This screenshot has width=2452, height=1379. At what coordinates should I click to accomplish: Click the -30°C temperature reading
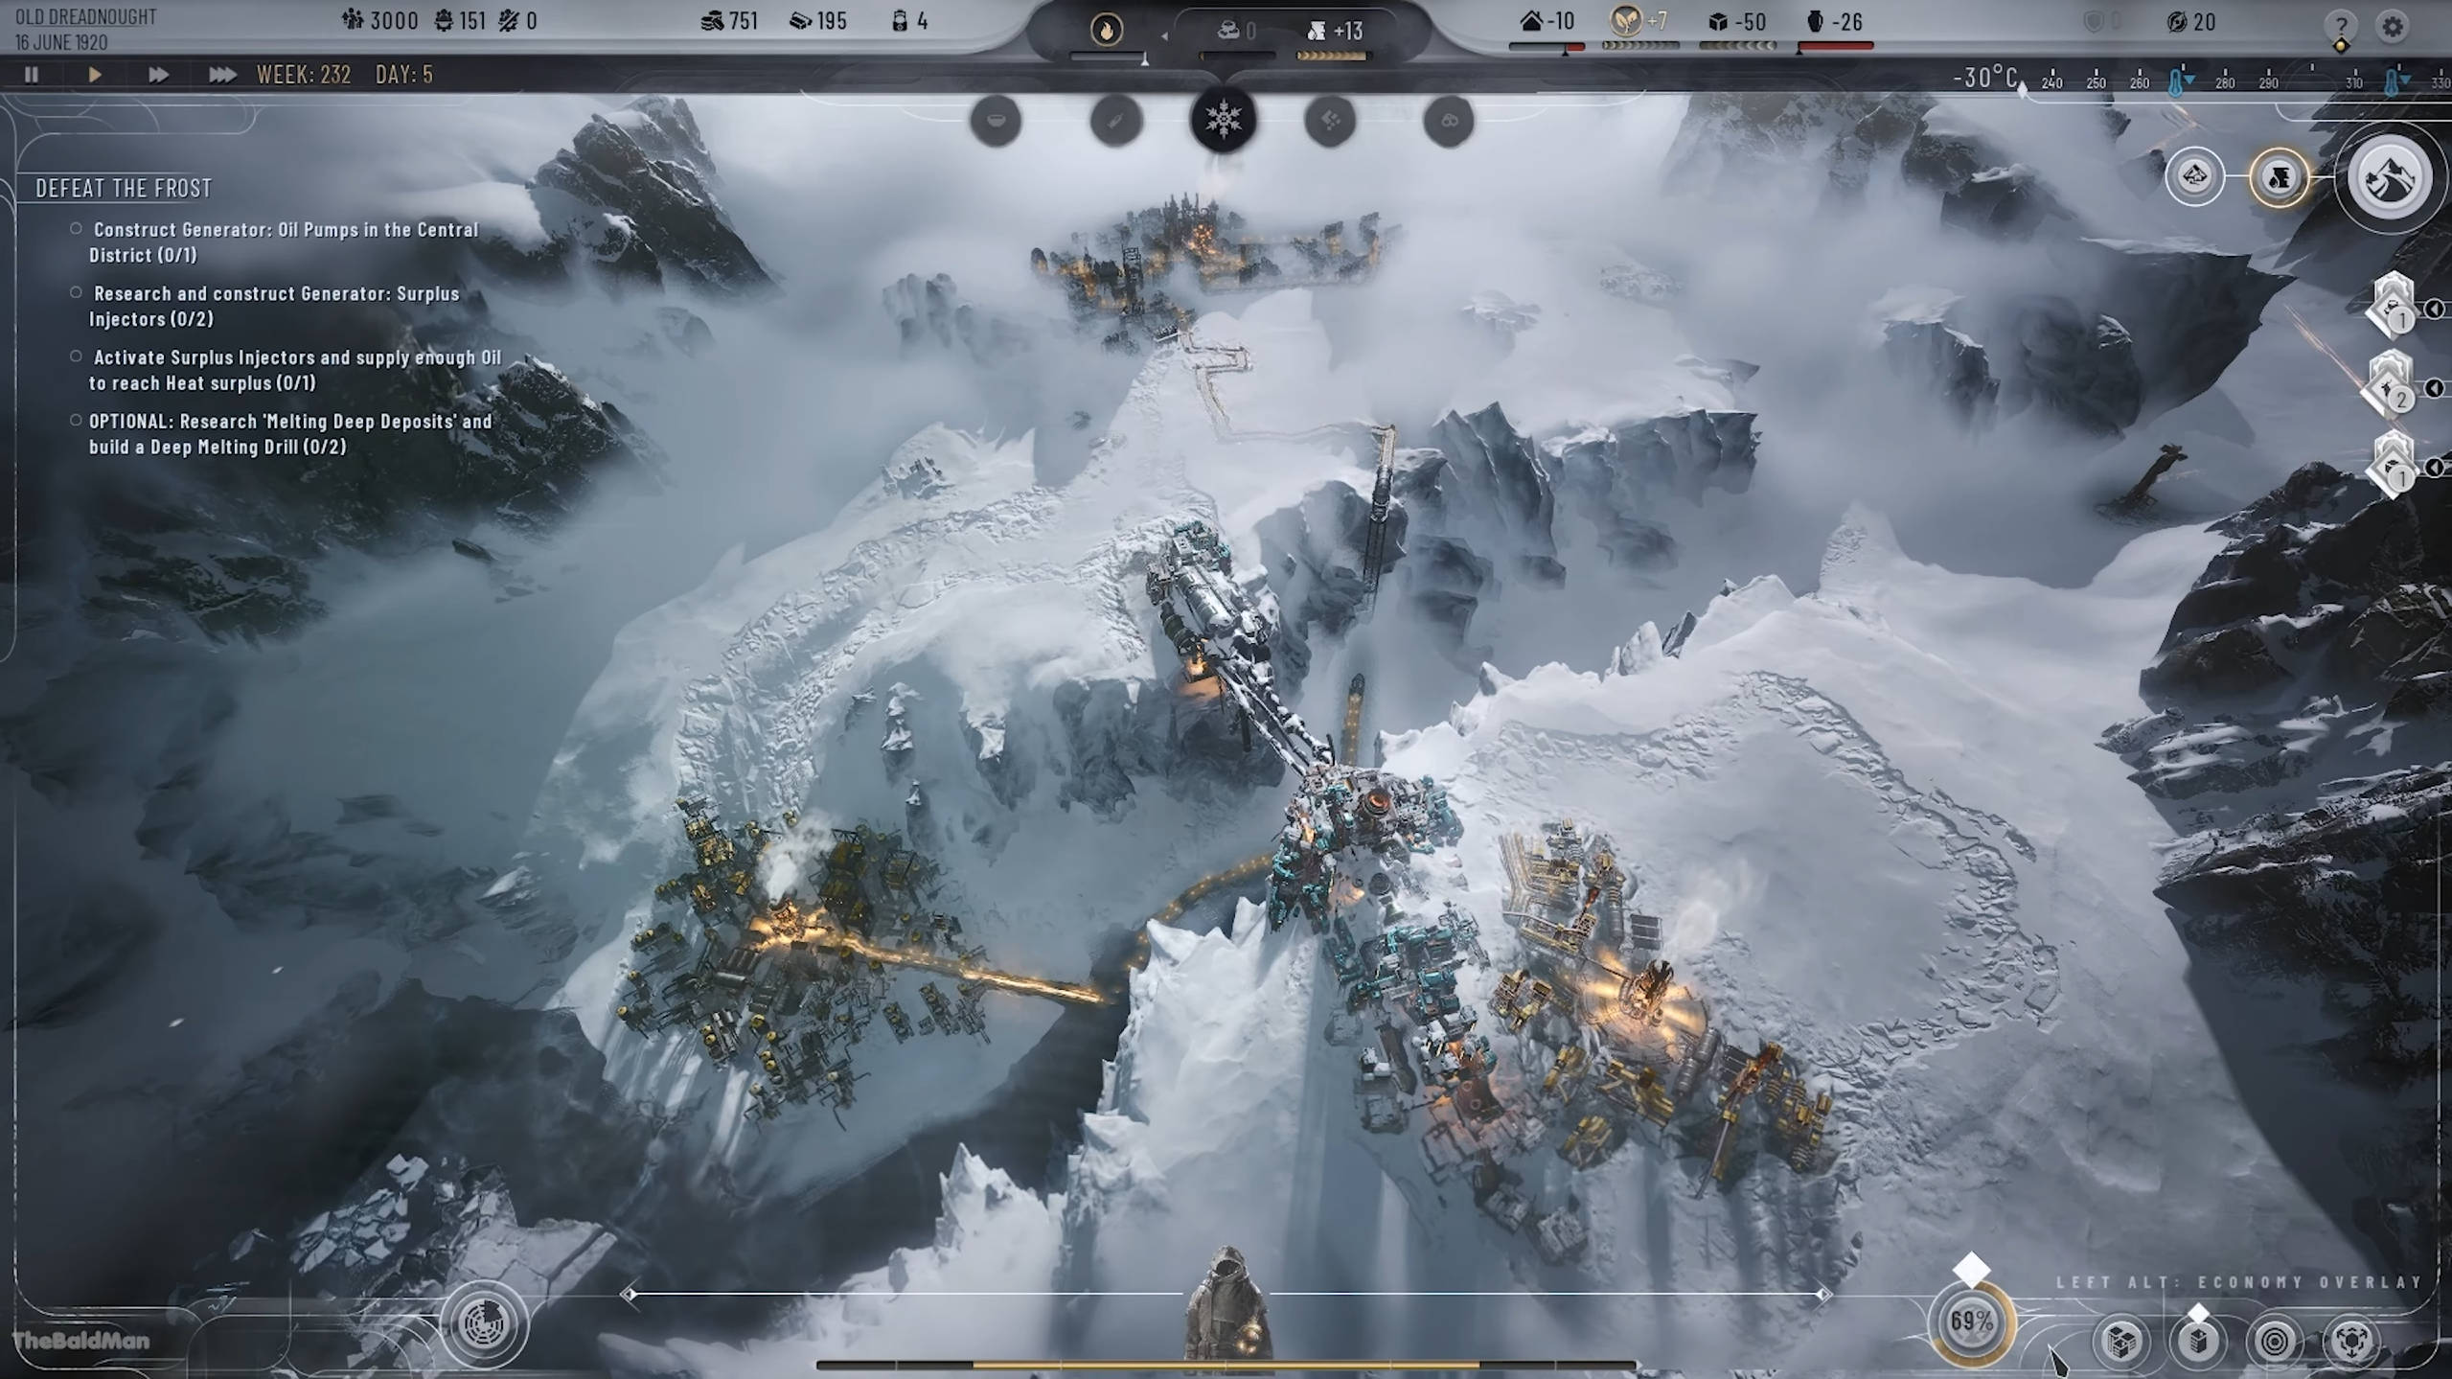(x=1986, y=77)
